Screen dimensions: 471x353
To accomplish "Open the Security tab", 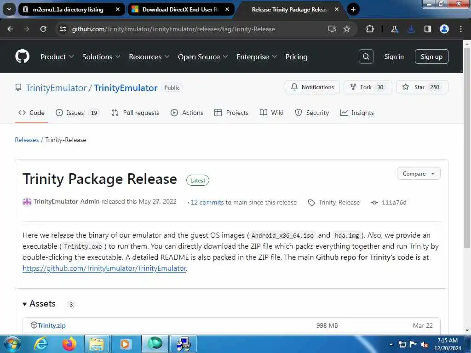I will 312,113.
